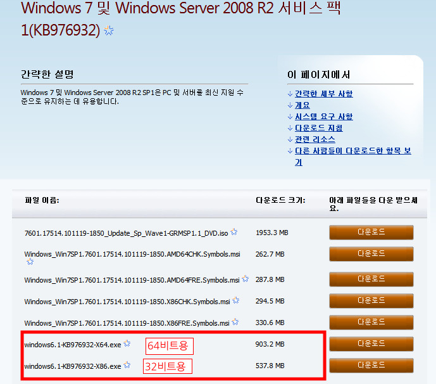Go to 시스템 요구 사항 section
Image resolution: width=436 pixels, height=384 pixels.
[x=323, y=117]
